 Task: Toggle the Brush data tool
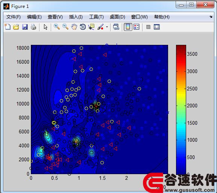coord(100,27)
